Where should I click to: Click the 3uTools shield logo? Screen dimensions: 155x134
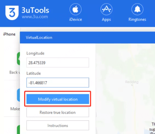[12, 13]
